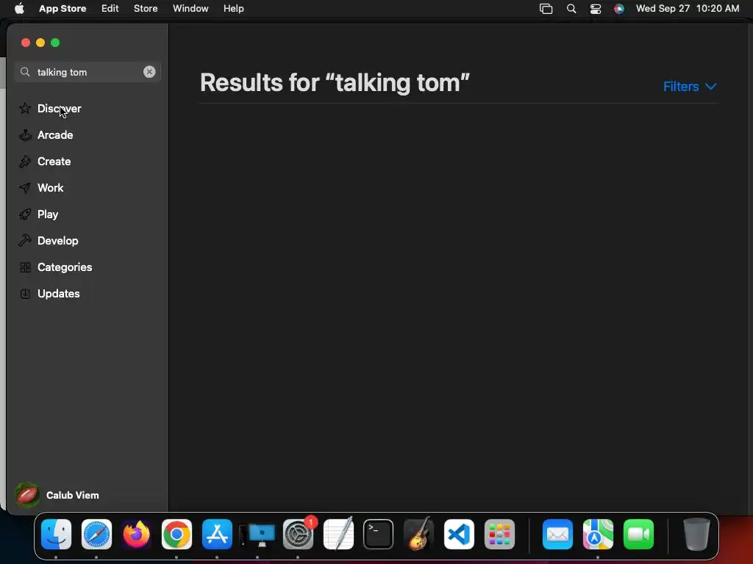The width and height of the screenshot is (753, 564).
Task: Click the Create paintbrush icon
Action: click(25, 162)
